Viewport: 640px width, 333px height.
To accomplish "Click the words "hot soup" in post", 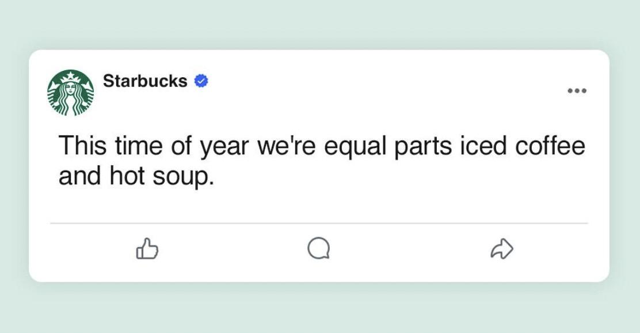I will [162, 176].
